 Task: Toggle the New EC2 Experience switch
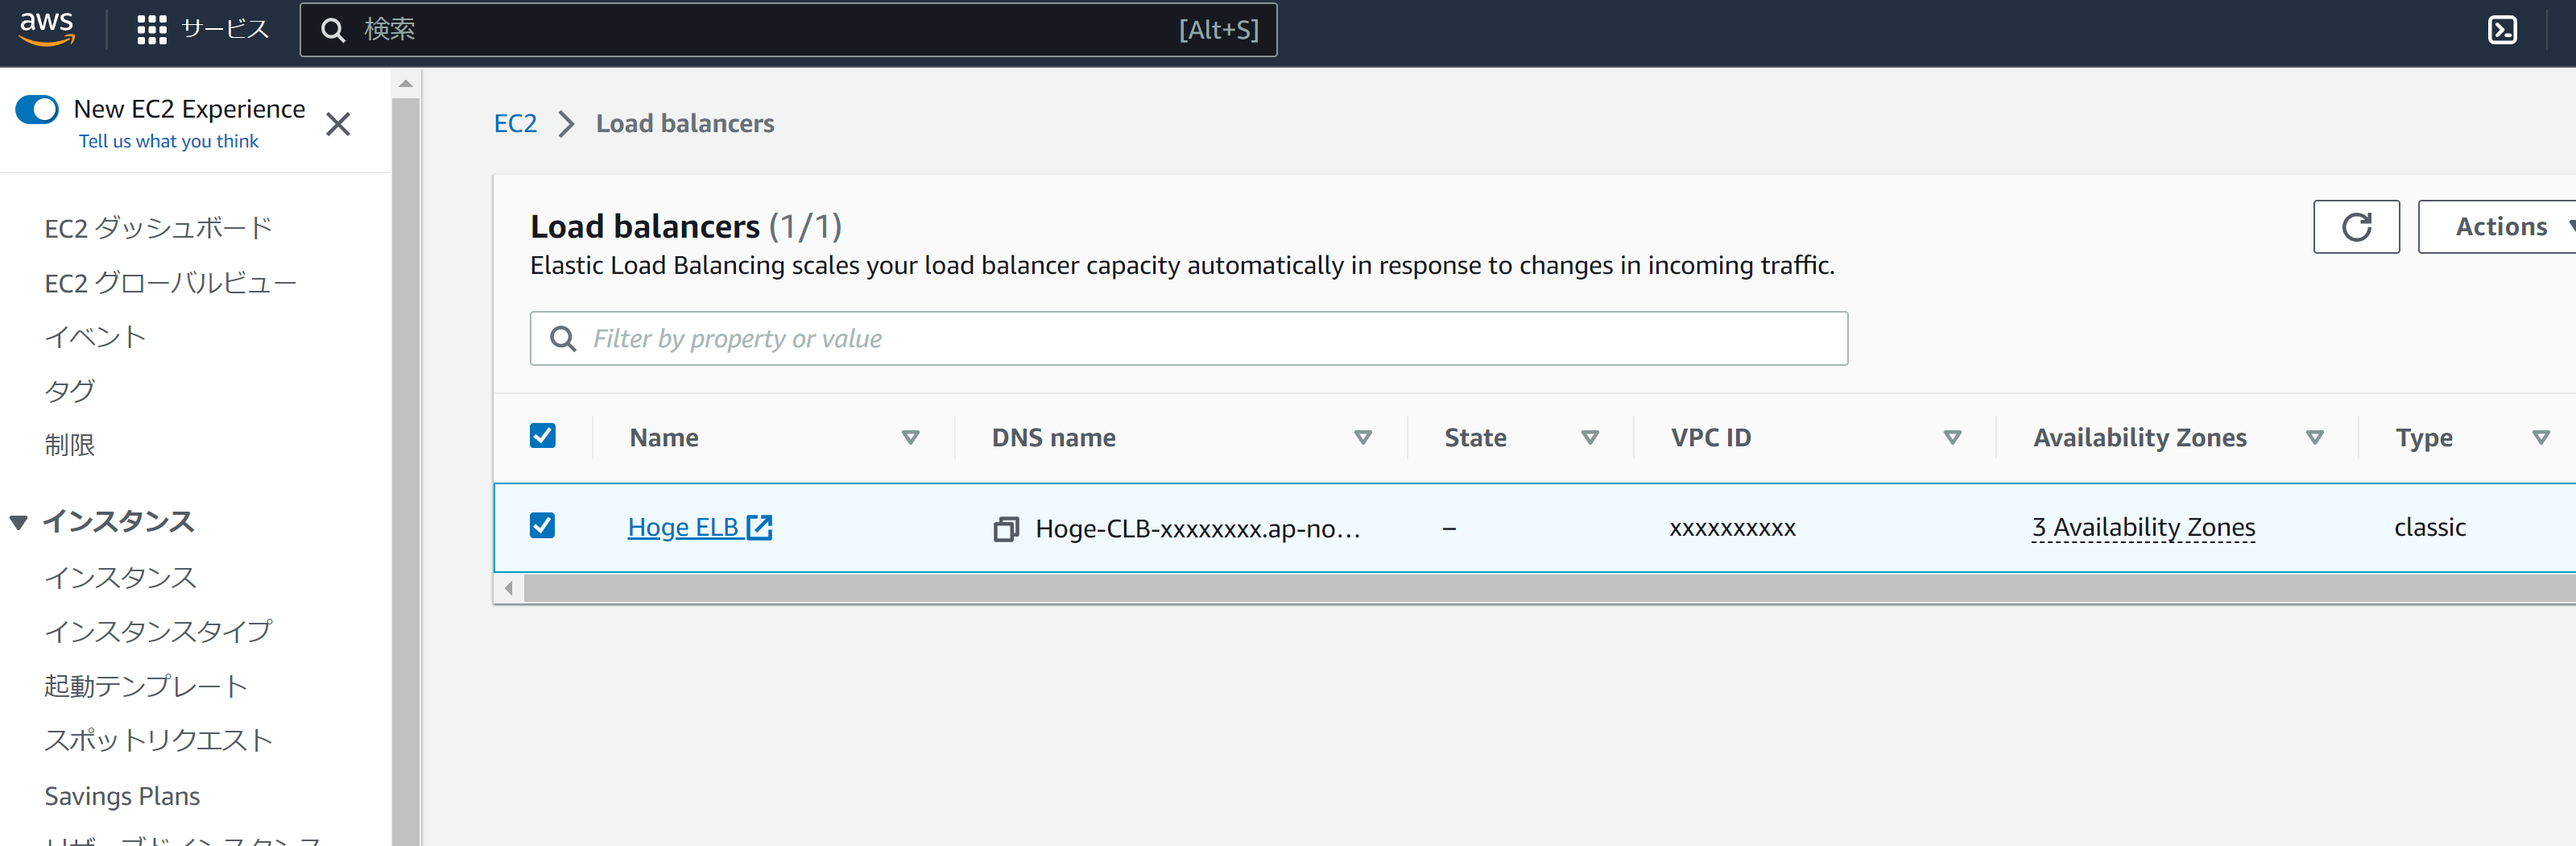[38, 109]
